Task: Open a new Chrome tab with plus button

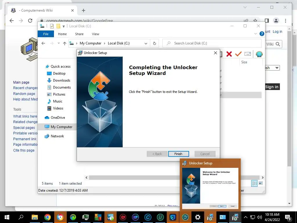Action: point(84,10)
